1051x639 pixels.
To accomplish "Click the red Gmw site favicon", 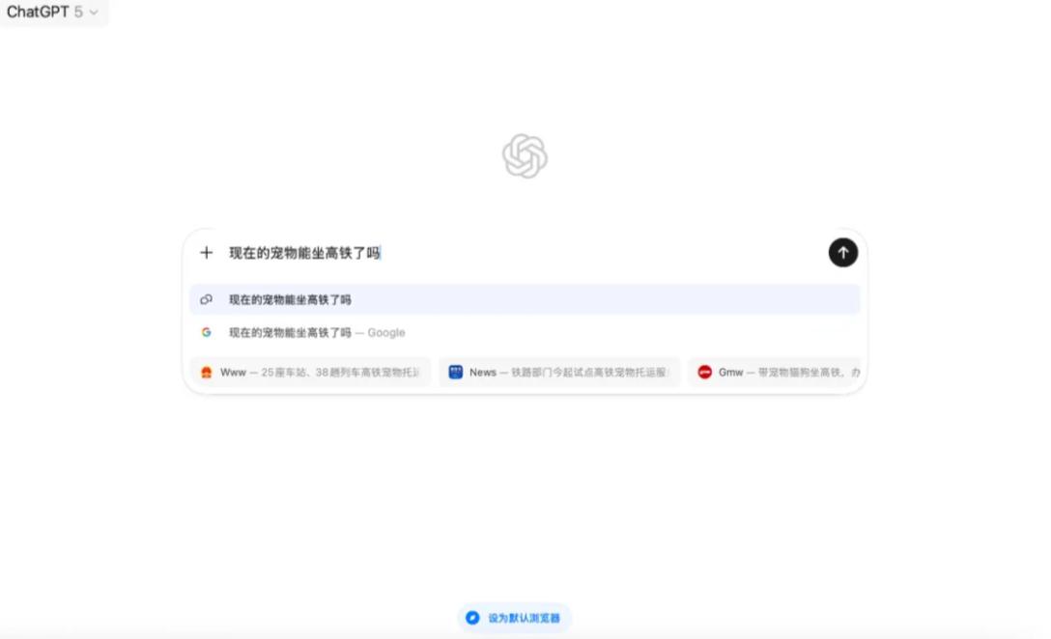I will pyautogui.click(x=704, y=372).
